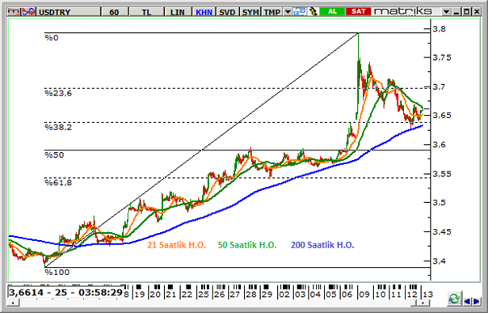488x313 pixels.
Task: Minimize the chart window
Action: (x=456, y=12)
